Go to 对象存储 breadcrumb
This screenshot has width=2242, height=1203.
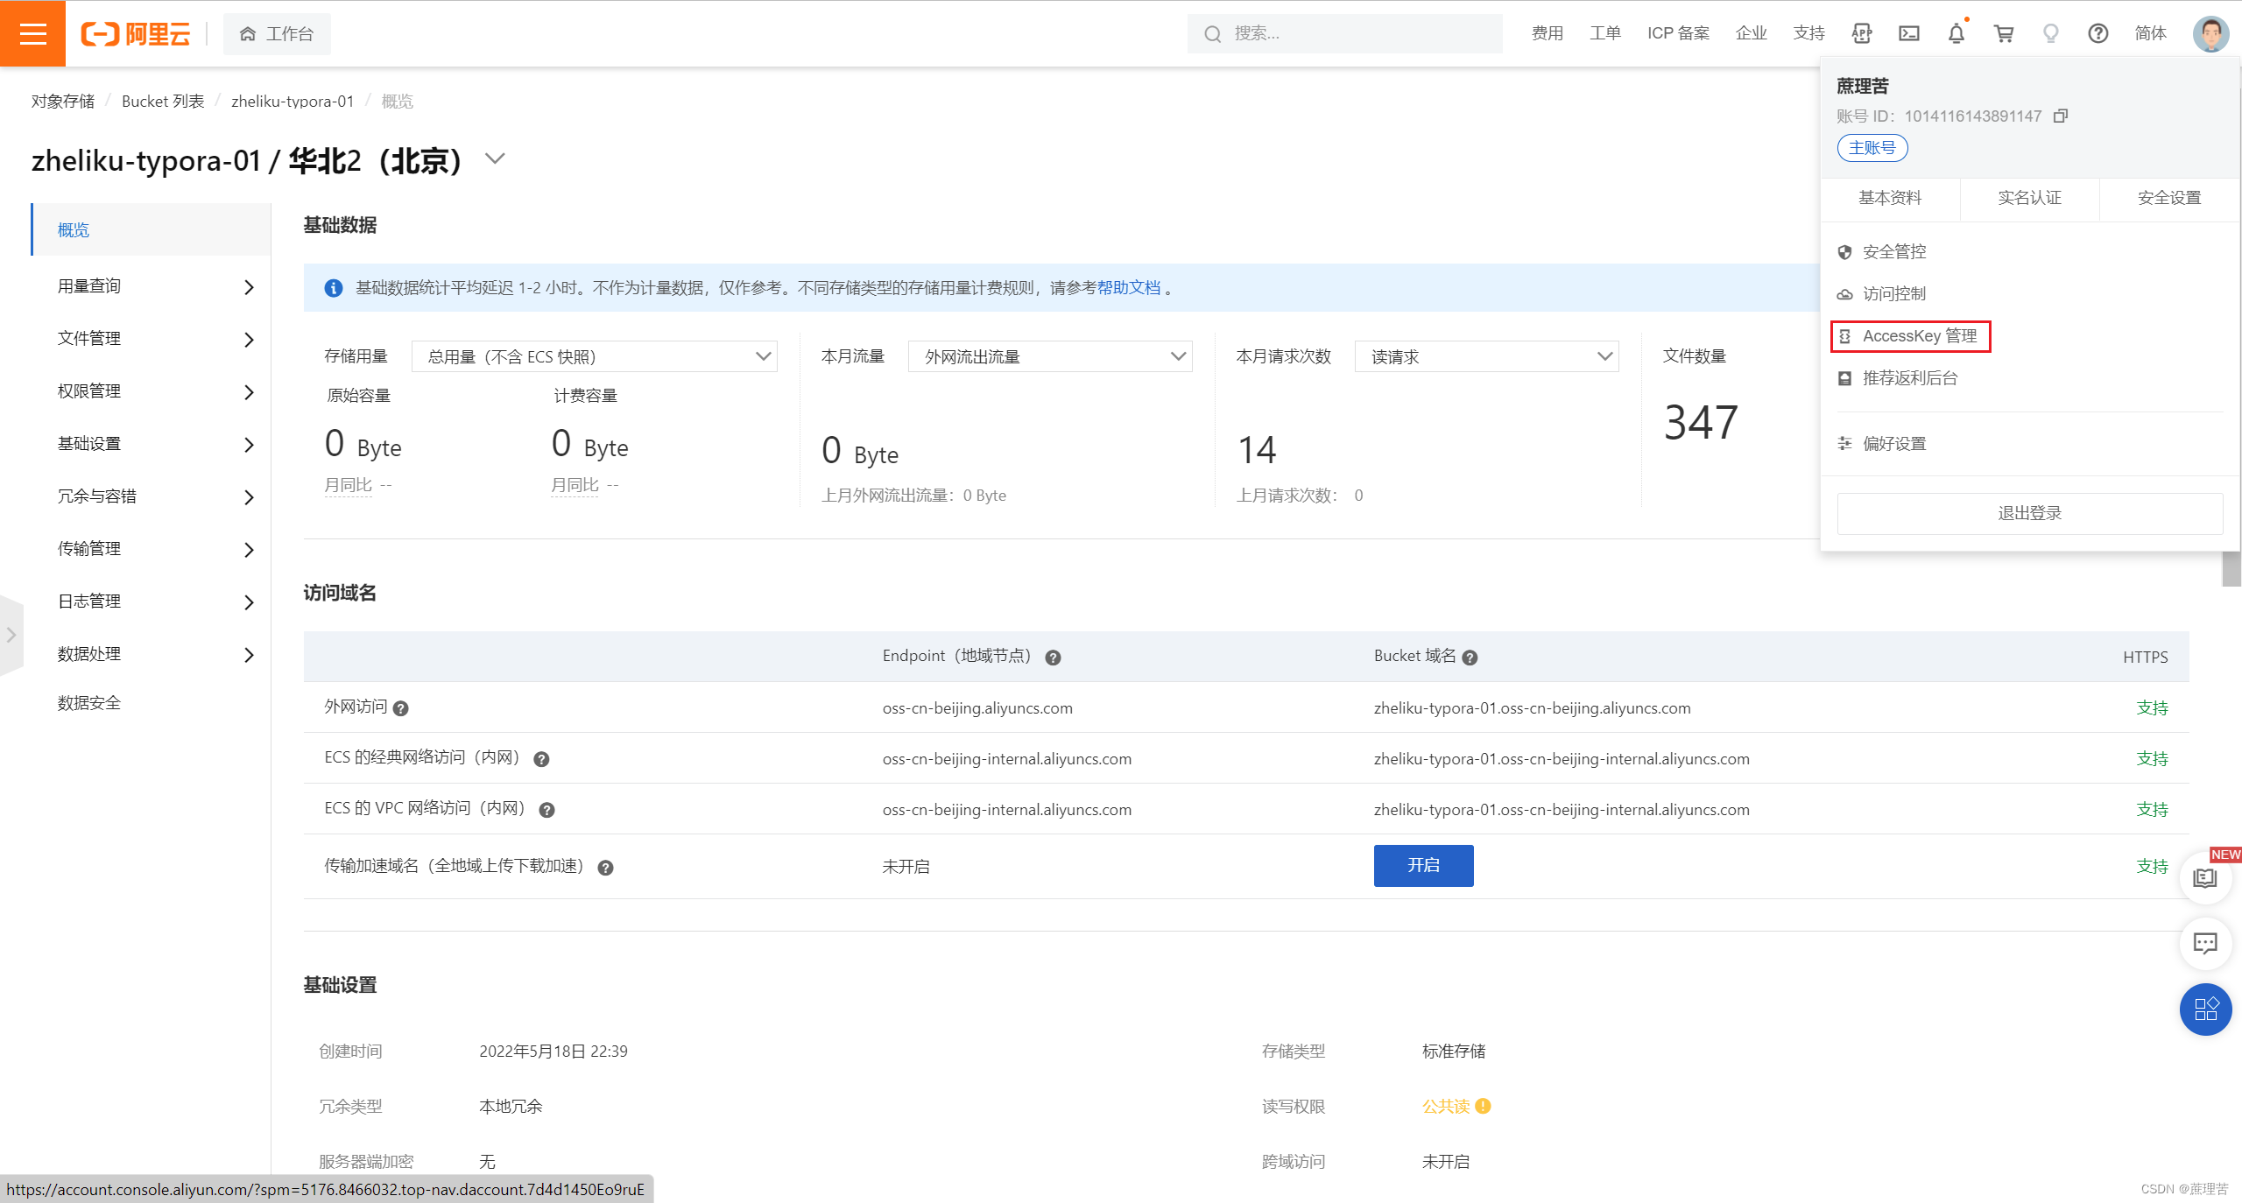[x=63, y=102]
